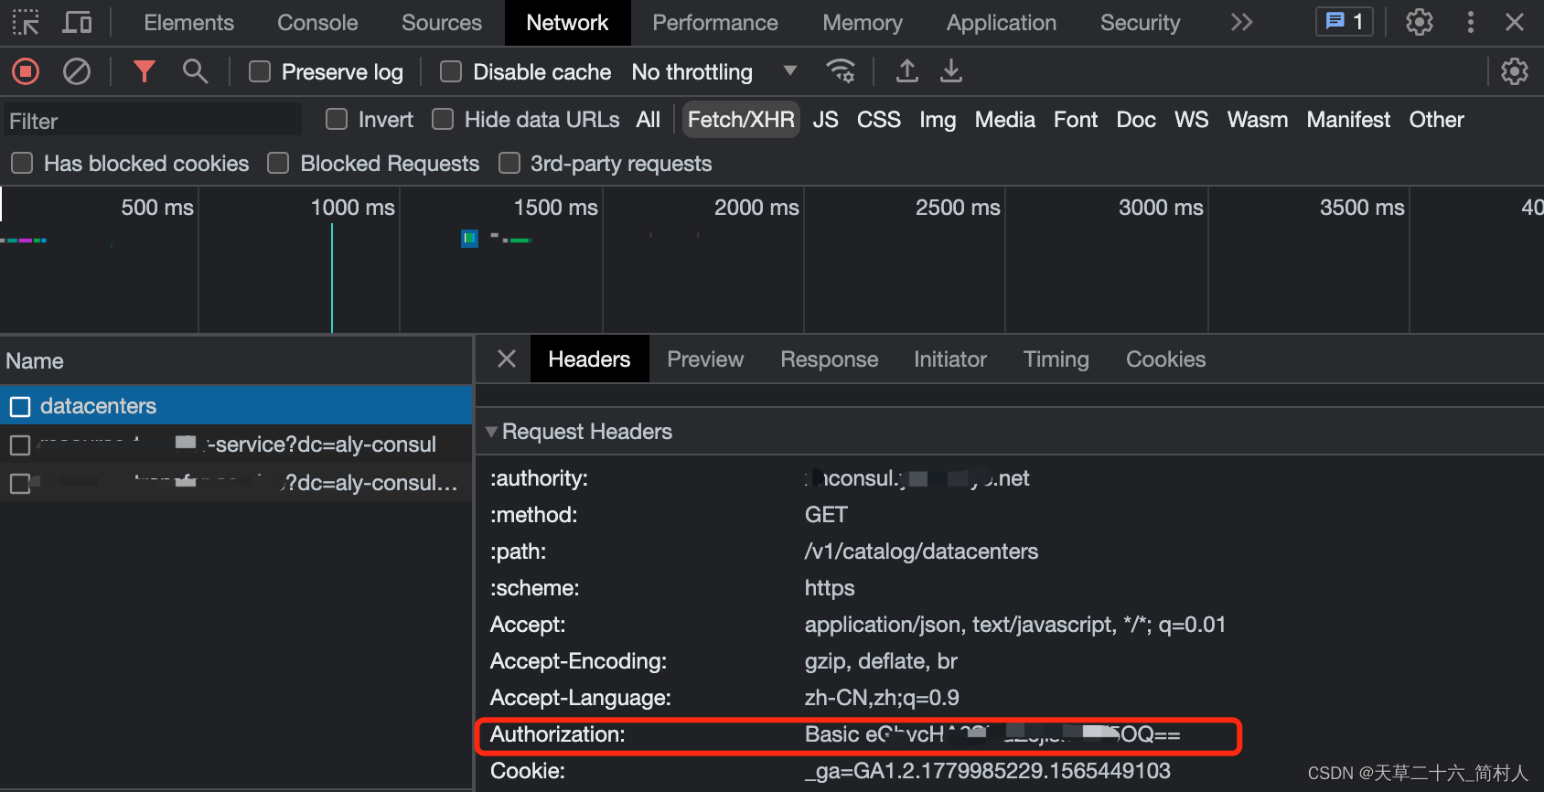Clear the network log

click(77, 70)
